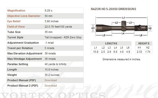
Task: Open the Eye Relief term link
Action: [14, 21]
